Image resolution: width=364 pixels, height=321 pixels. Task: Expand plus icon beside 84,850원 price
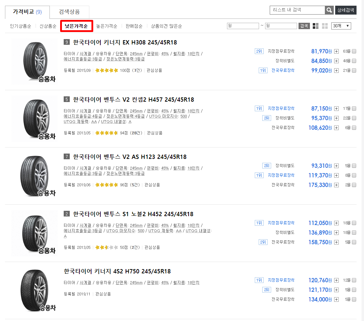tap(336, 61)
